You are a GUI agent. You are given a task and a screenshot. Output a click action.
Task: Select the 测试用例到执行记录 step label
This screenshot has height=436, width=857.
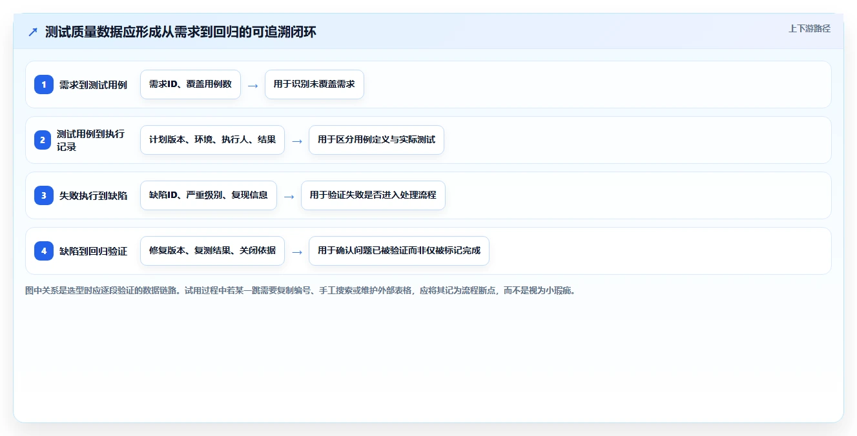pos(91,140)
